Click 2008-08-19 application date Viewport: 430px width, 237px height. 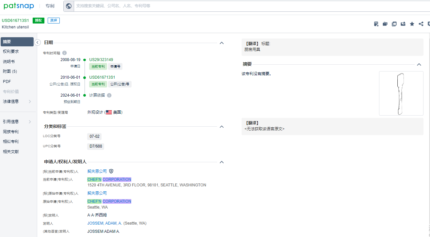pyautogui.click(x=70, y=60)
